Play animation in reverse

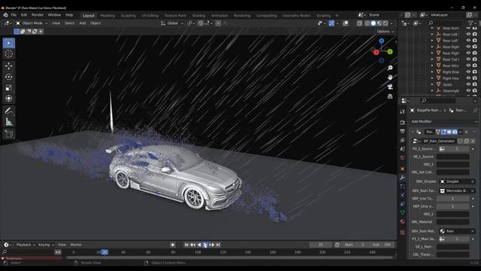click(199, 245)
